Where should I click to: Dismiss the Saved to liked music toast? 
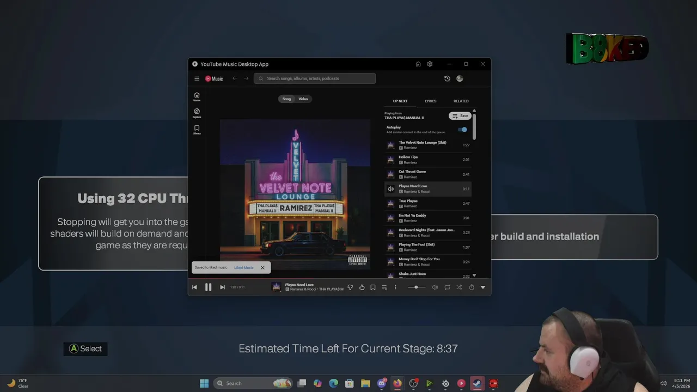pyautogui.click(x=262, y=267)
